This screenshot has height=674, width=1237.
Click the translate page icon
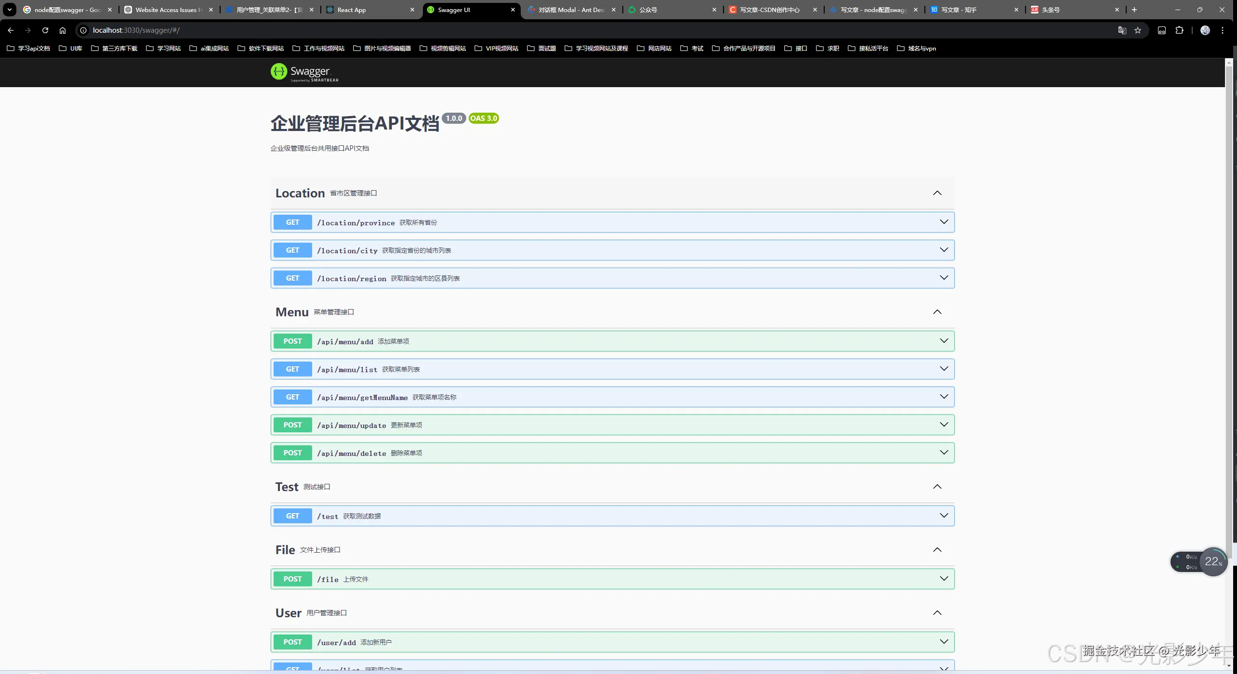1122,30
